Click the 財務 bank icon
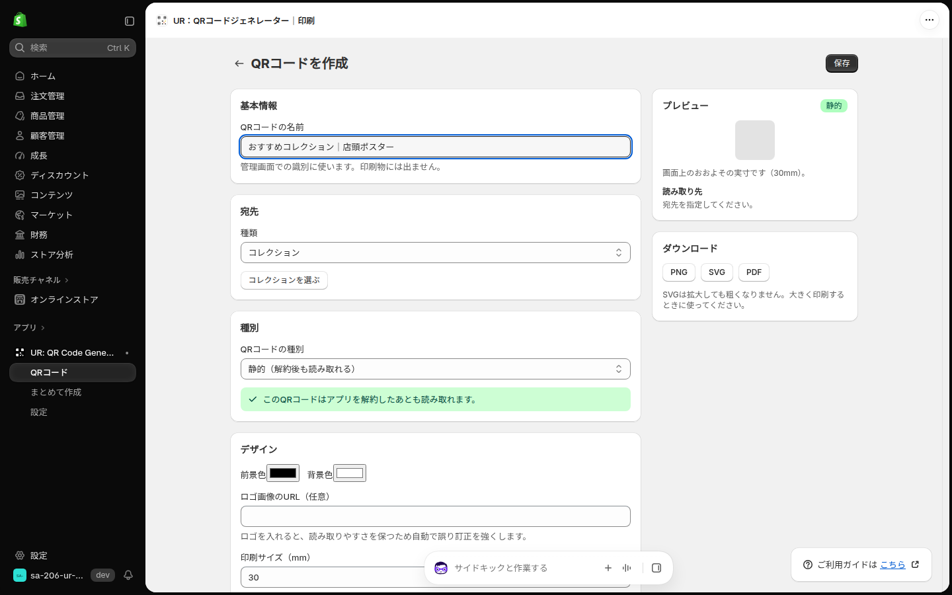952x595 pixels. tap(20, 235)
